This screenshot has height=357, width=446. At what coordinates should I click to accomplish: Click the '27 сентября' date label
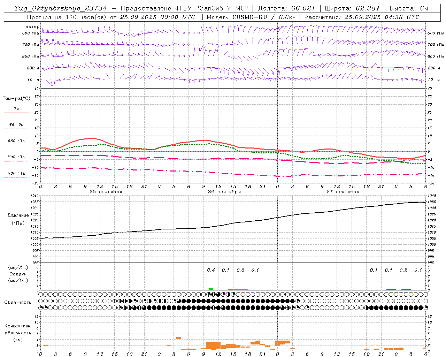[343, 191]
